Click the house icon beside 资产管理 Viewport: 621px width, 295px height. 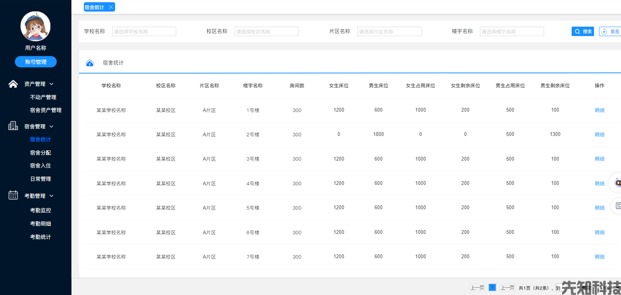pyautogui.click(x=13, y=84)
